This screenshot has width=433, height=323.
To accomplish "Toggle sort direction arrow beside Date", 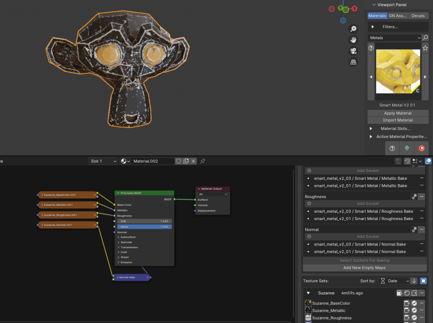I will [414, 281].
